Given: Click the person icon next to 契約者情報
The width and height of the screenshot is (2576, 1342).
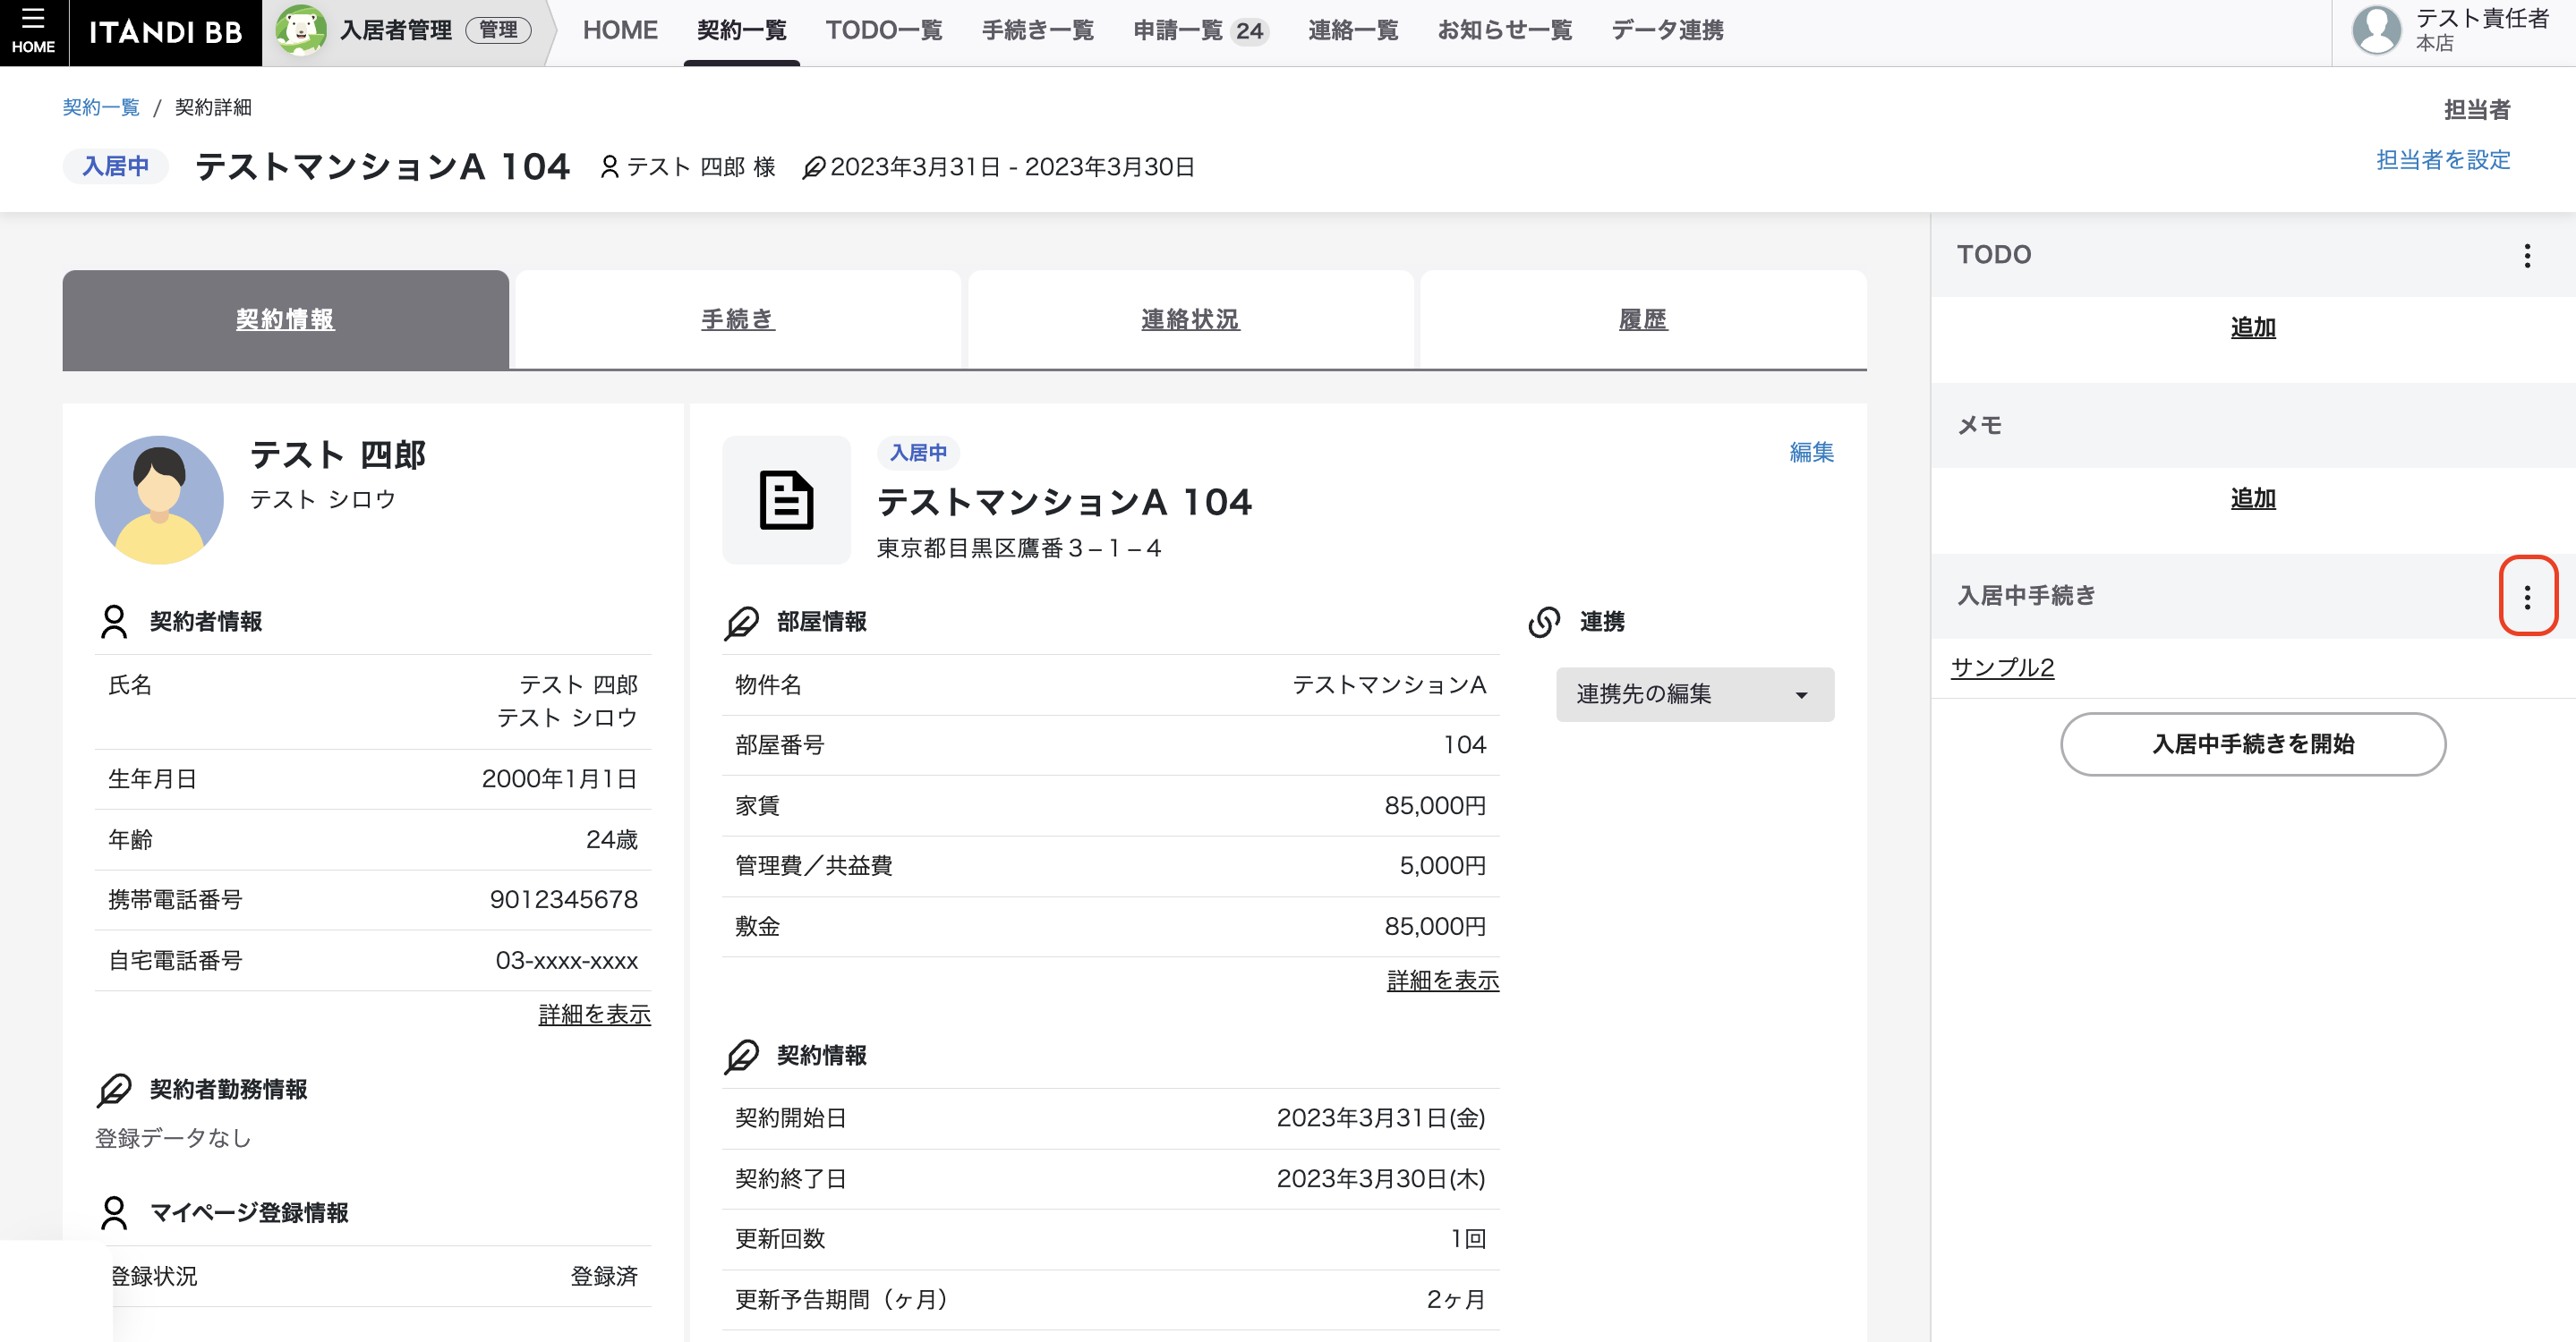Looking at the screenshot, I should (x=114, y=622).
